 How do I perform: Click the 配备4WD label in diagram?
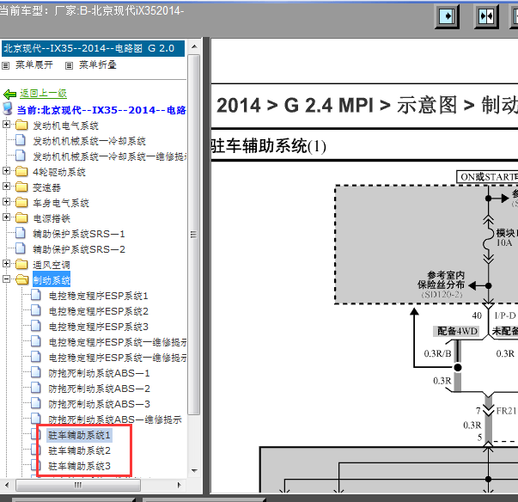[457, 331]
